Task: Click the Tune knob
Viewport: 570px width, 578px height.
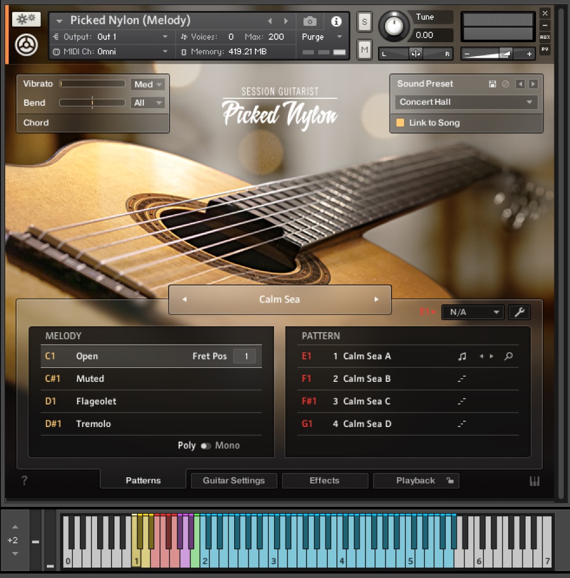Action: (394, 26)
